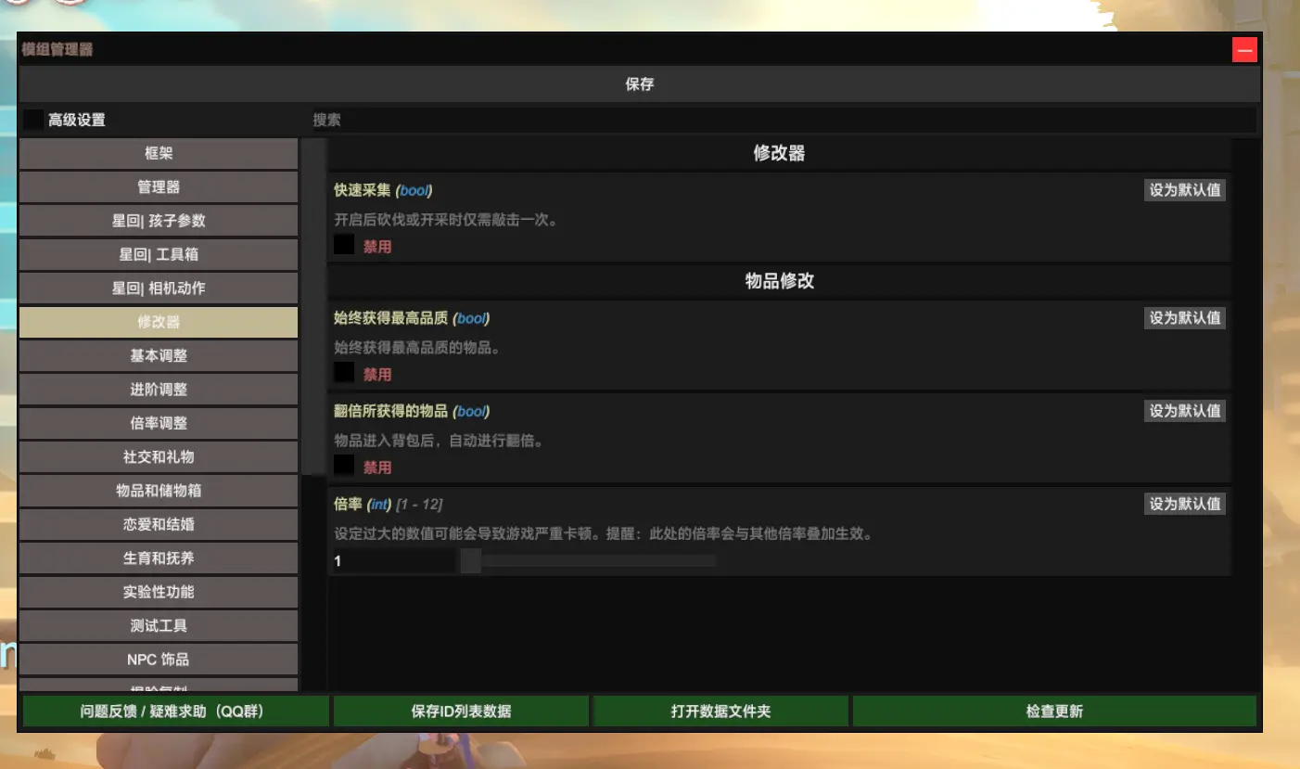Click the 倍率 slider handle
Image resolution: width=1300 pixels, height=769 pixels.
tap(470, 561)
